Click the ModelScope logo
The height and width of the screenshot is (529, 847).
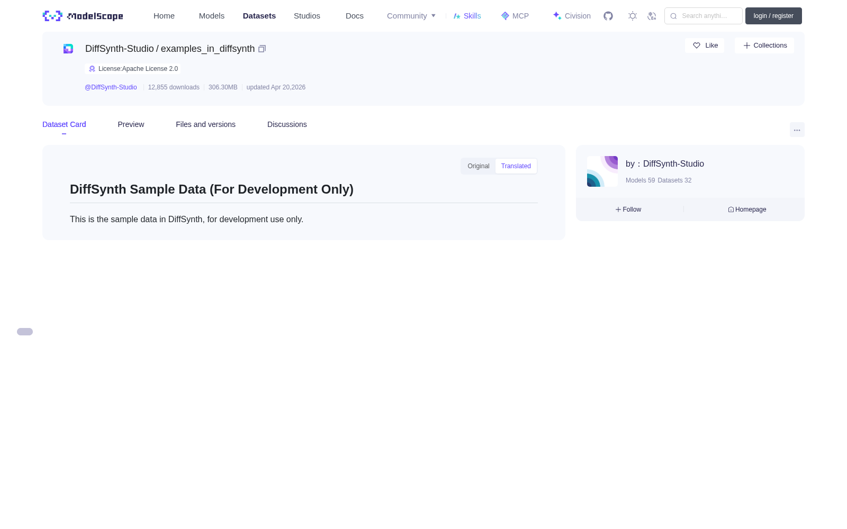83,16
